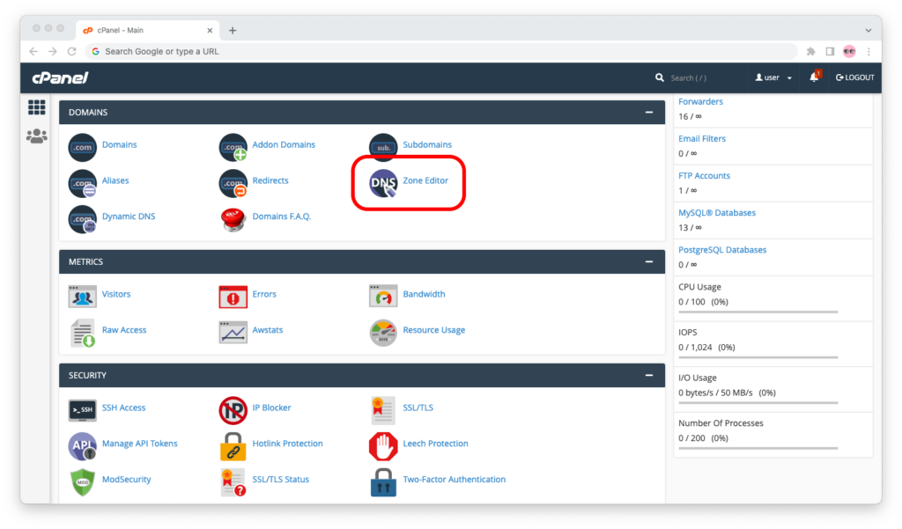Image resolution: width=902 pixels, height=529 pixels.
Task: Click the Raw Access icon
Action: 82,333
